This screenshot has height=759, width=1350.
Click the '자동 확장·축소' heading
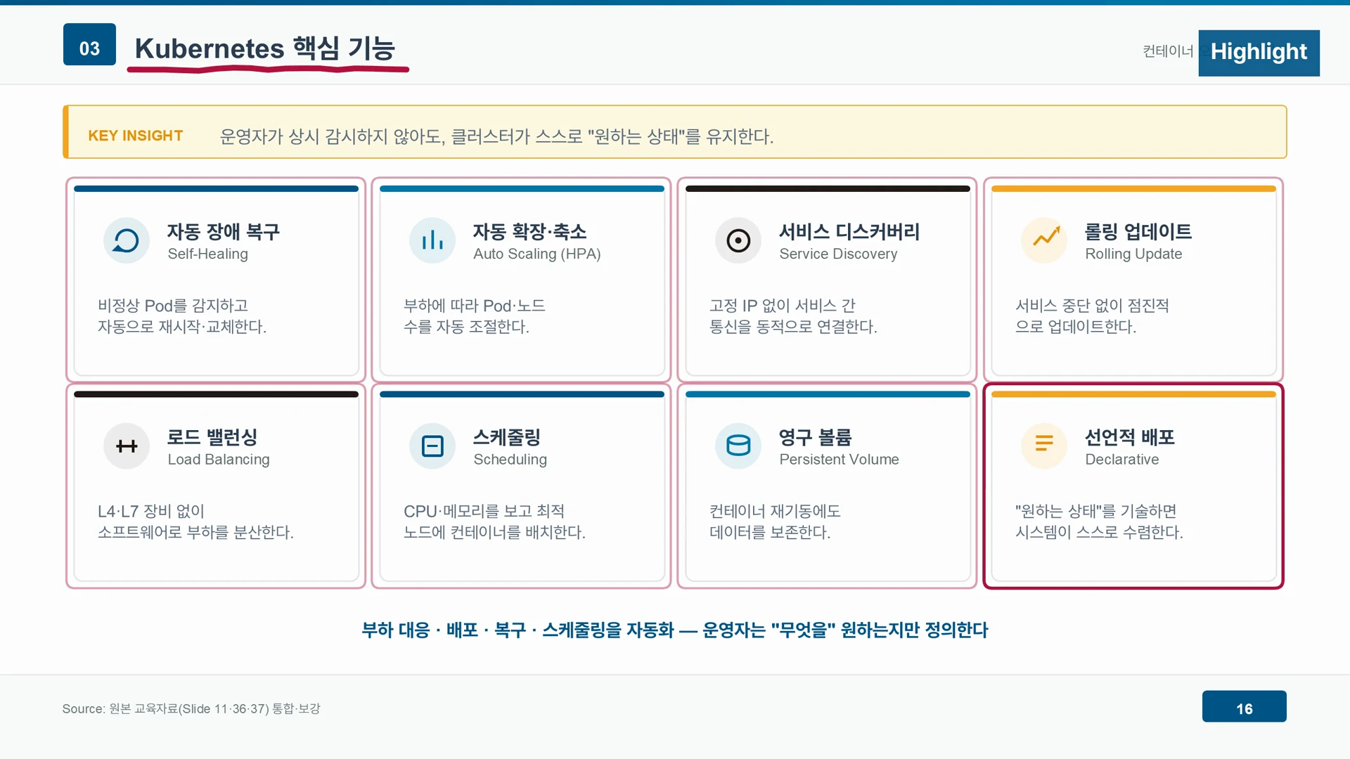[529, 231]
